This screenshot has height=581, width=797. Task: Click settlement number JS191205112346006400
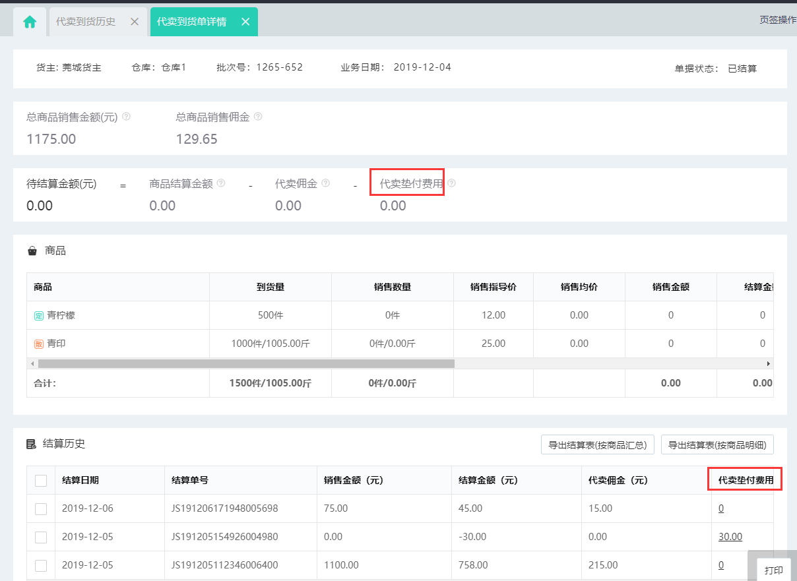225,565
